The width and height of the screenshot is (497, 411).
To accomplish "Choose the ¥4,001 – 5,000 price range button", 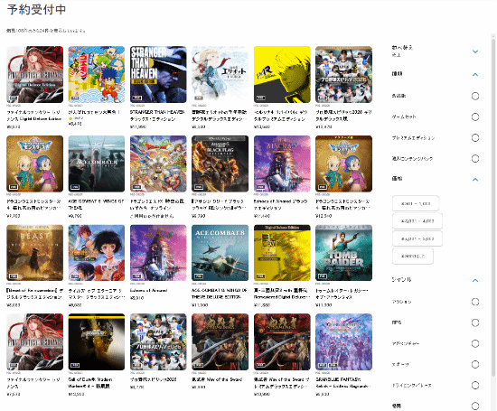I will (x=417, y=238).
